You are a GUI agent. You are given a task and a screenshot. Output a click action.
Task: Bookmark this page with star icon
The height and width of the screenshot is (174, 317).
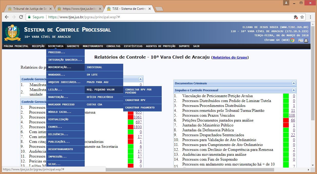(302, 17)
